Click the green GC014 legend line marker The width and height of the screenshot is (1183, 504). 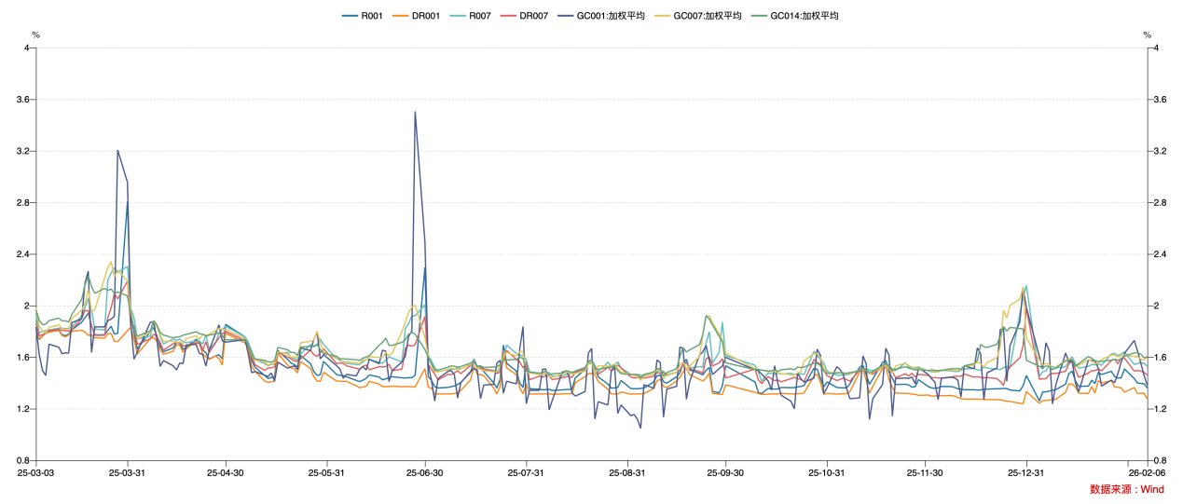click(x=759, y=16)
